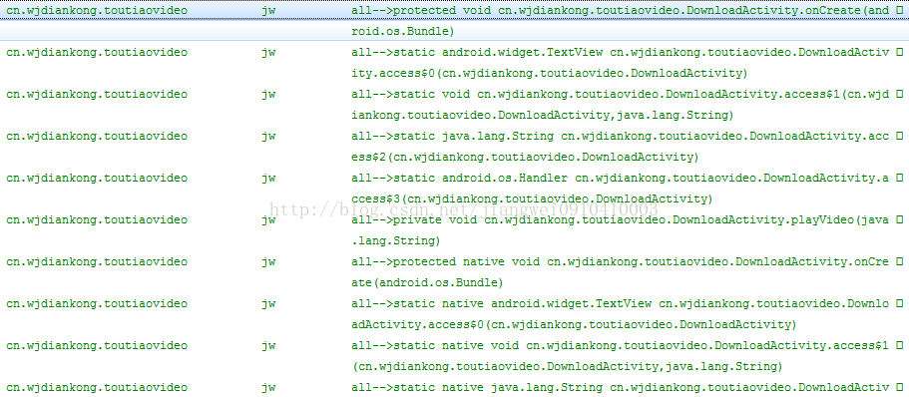The height and width of the screenshot is (397, 909).
Task: Click the 'jw' tag in the 'protected native void' row
Action: click(267, 262)
